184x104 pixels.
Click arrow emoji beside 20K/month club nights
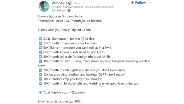coord(40,70)
